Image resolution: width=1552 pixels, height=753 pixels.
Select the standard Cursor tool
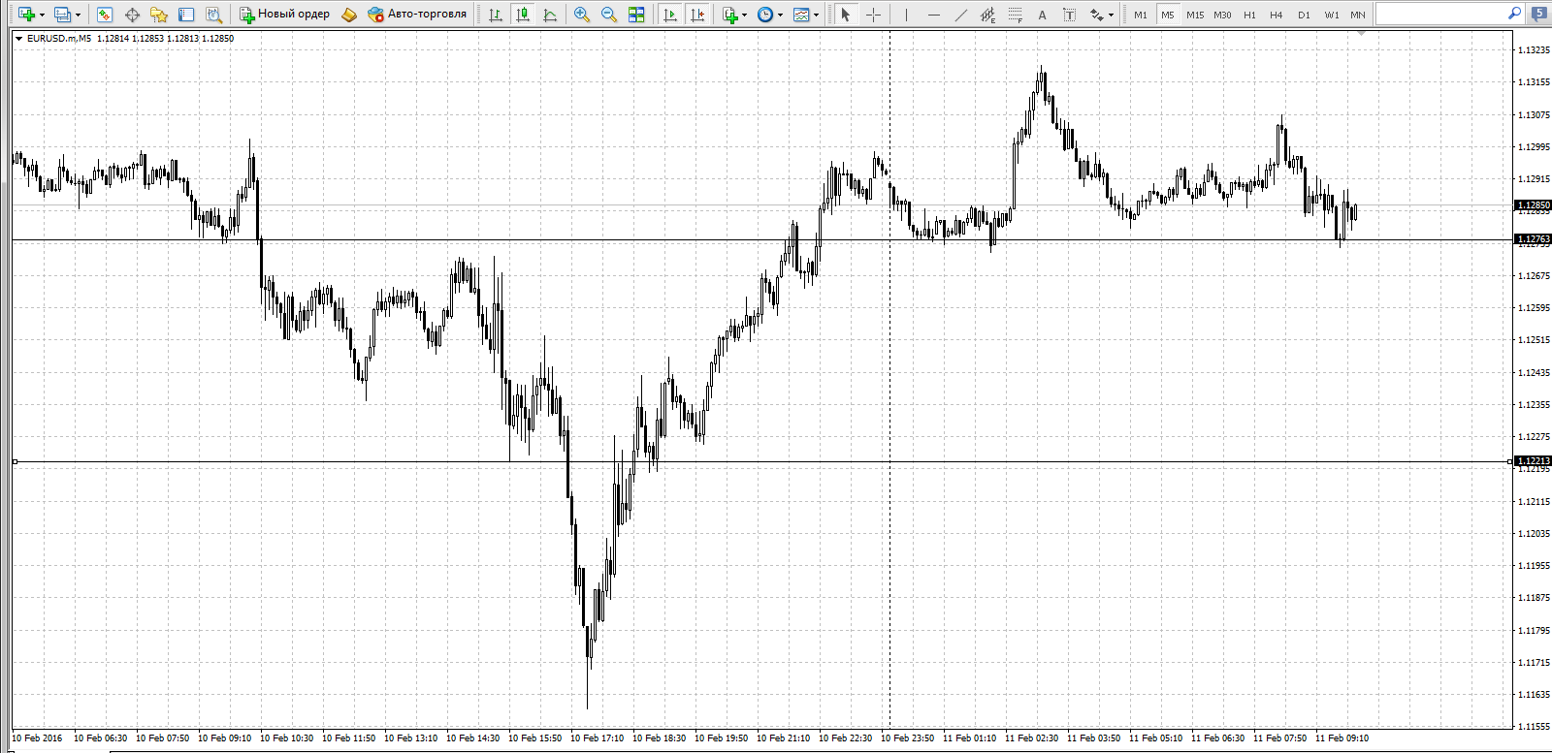[x=846, y=15]
